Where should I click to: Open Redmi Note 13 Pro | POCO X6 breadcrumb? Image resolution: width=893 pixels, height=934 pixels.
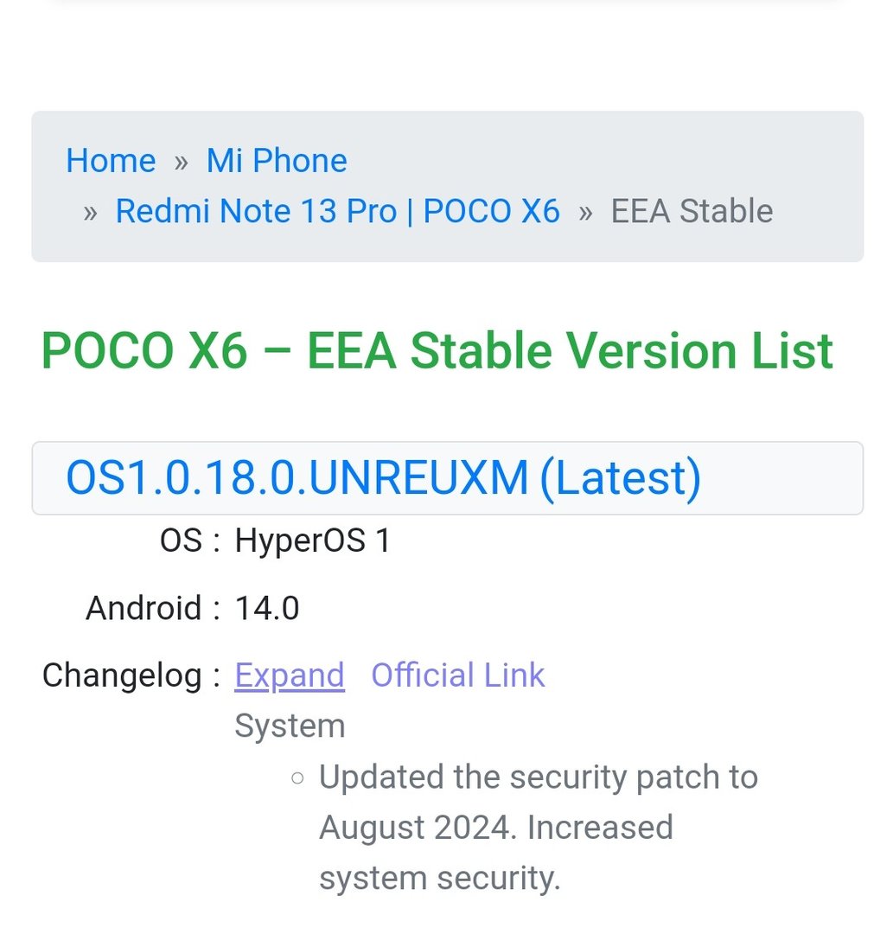click(x=337, y=211)
